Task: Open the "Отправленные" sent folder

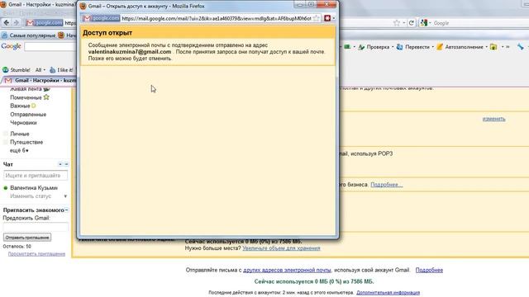Action: tap(28, 115)
